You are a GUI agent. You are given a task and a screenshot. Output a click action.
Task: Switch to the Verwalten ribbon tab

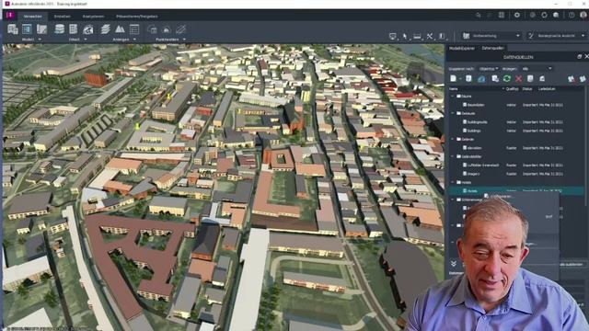coord(33,17)
